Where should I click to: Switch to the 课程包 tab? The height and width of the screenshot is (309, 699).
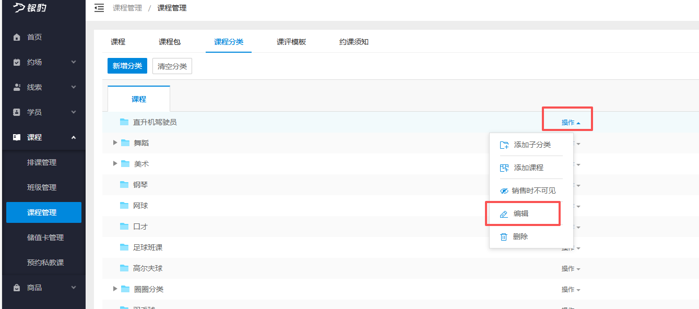[x=170, y=42]
